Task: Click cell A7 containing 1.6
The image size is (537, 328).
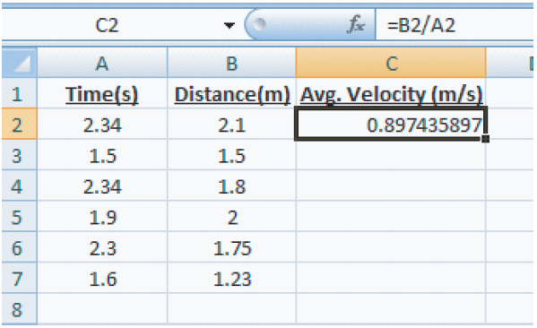Action: 102,279
